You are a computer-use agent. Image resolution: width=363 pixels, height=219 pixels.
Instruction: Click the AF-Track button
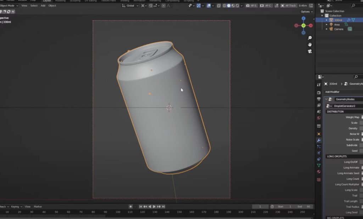pos(289,6)
